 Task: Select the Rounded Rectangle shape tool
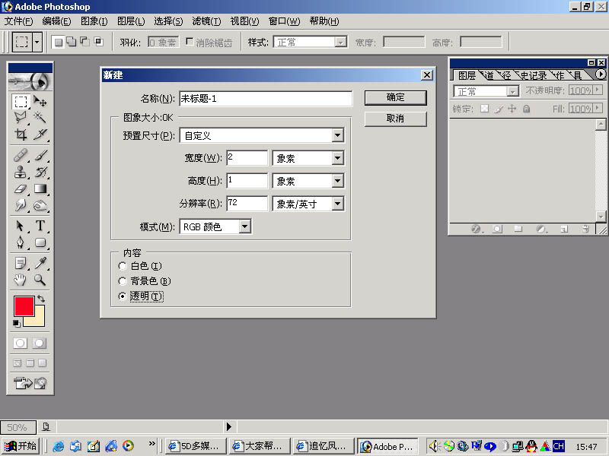[x=40, y=242]
